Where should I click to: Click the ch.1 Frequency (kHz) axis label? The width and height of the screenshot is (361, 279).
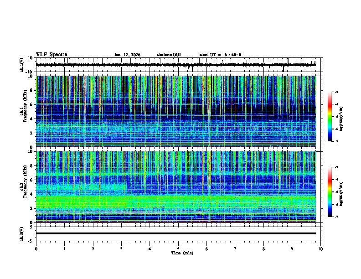[23, 106]
